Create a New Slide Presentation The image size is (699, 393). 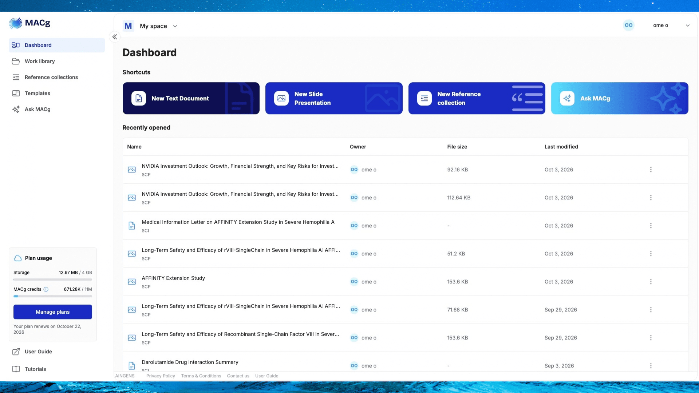(x=334, y=98)
